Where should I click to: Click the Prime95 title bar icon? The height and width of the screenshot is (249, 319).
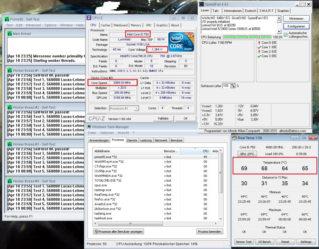click(x=7, y=19)
